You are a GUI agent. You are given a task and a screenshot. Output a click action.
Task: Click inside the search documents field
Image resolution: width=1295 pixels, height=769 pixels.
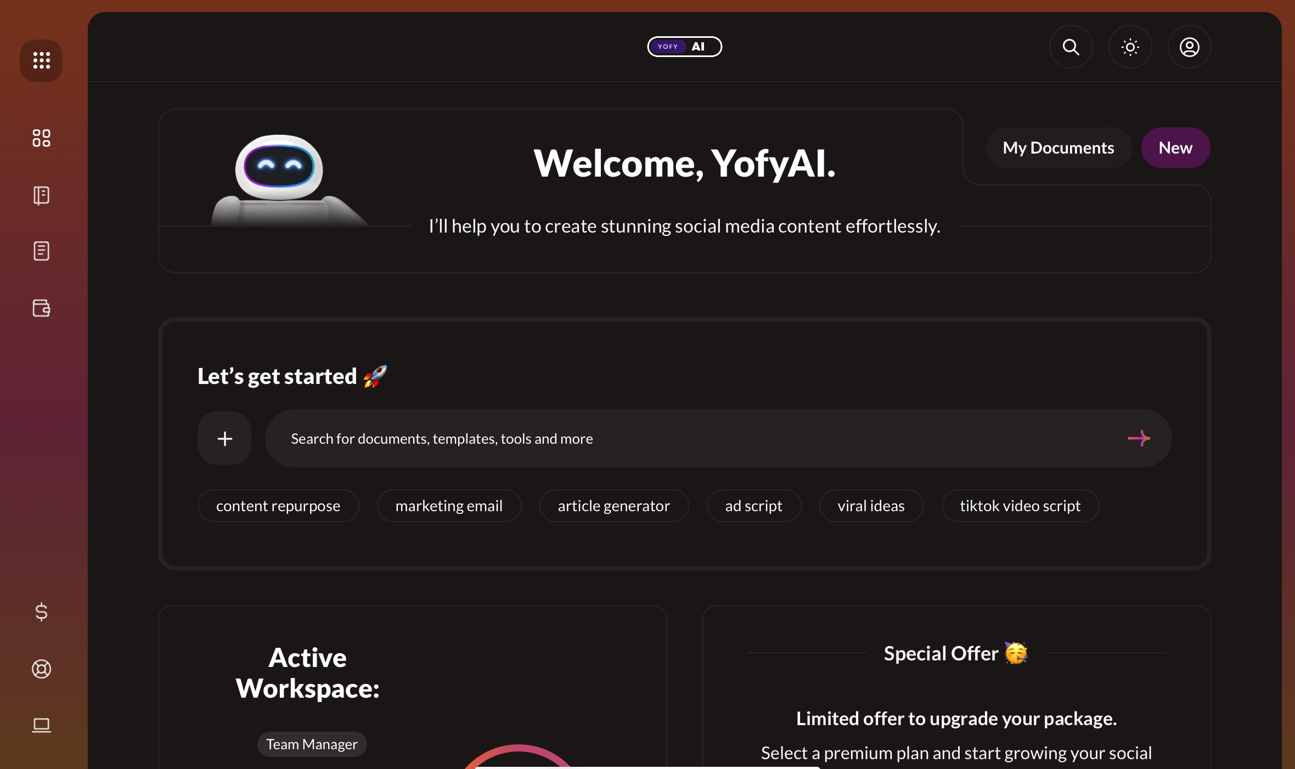coord(658,438)
